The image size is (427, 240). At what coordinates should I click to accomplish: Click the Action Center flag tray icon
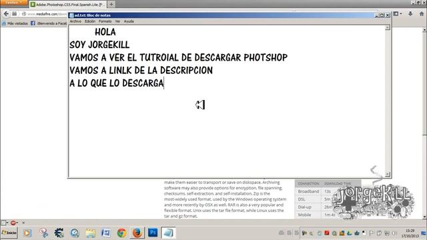(x=372, y=233)
